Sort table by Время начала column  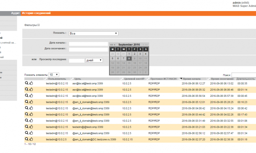[x=193, y=79]
